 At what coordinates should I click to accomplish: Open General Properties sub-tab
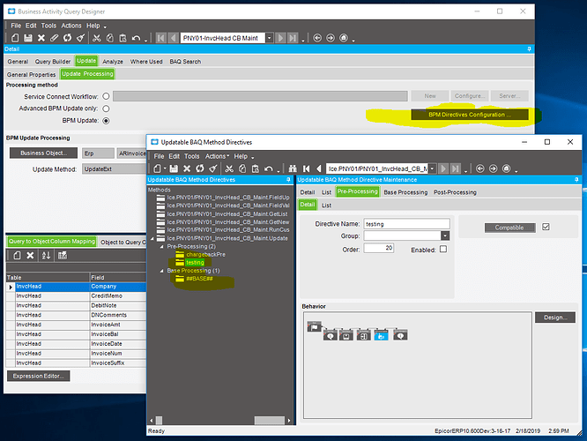[32, 75]
